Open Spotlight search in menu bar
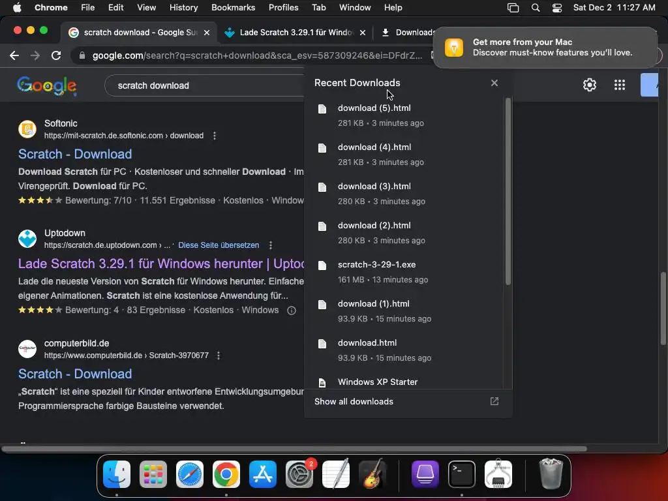 point(536,8)
